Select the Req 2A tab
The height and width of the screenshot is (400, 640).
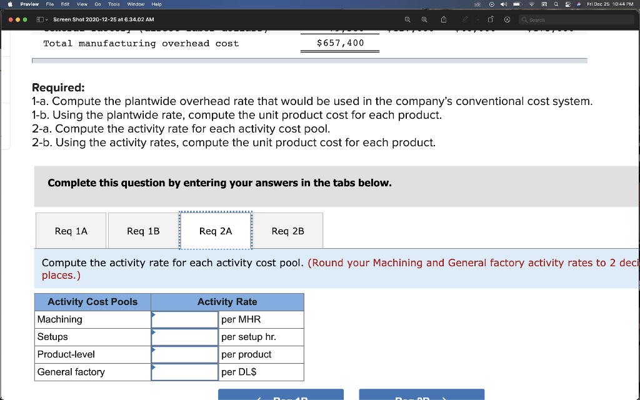[x=216, y=231]
